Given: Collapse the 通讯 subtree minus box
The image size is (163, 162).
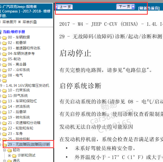Looking at the screenshot, I should 4,161.
